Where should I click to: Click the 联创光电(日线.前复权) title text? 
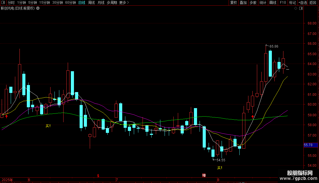[x=18, y=8]
